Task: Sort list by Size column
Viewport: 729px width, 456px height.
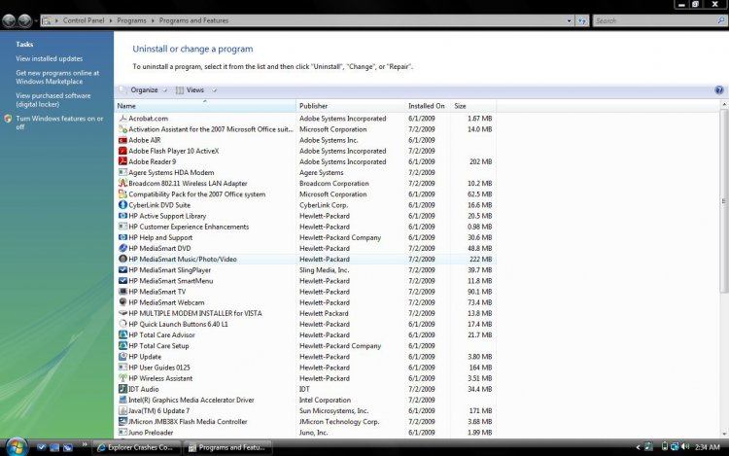Action: pos(472,106)
